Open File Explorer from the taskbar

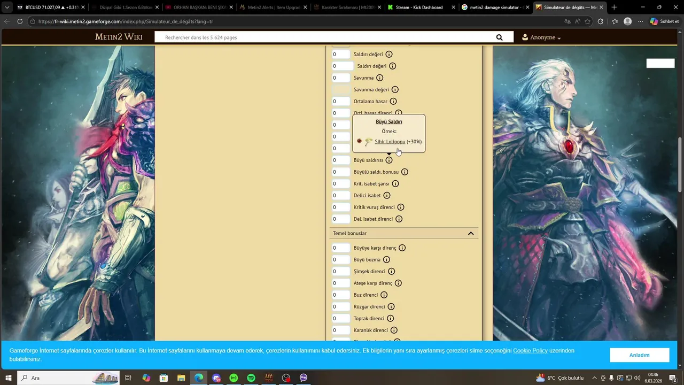click(x=181, y=378)
